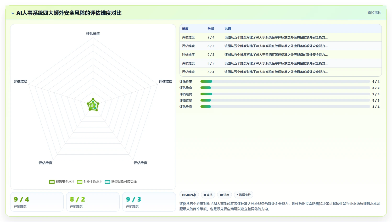Click the summary paragraph starting 该图从五个维度对比了
The width and height of the screenshot is (392, 222).
pos(280,206)
